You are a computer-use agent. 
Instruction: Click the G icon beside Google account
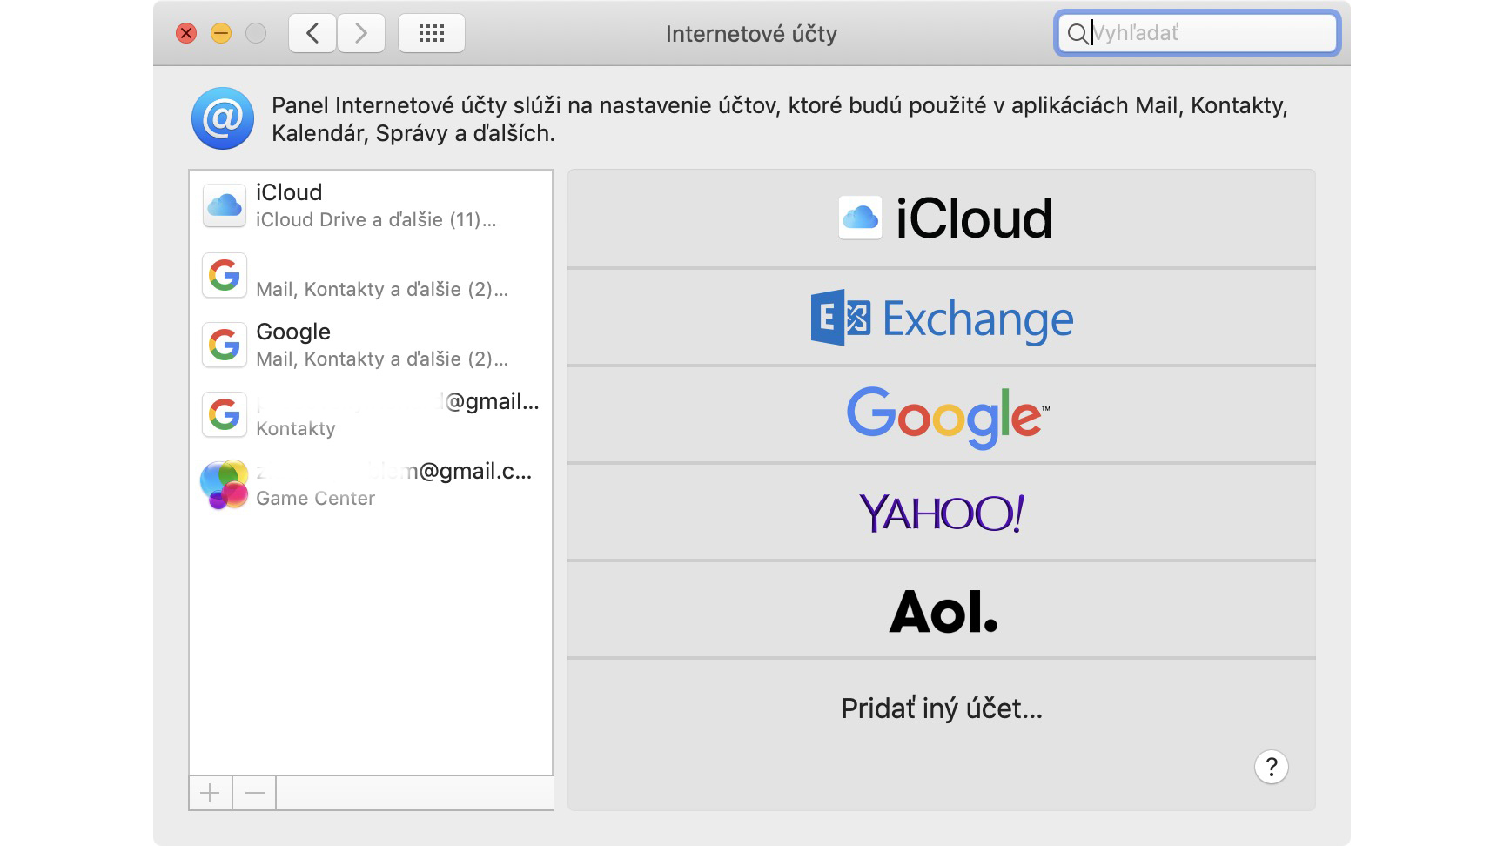pos(225,345)
